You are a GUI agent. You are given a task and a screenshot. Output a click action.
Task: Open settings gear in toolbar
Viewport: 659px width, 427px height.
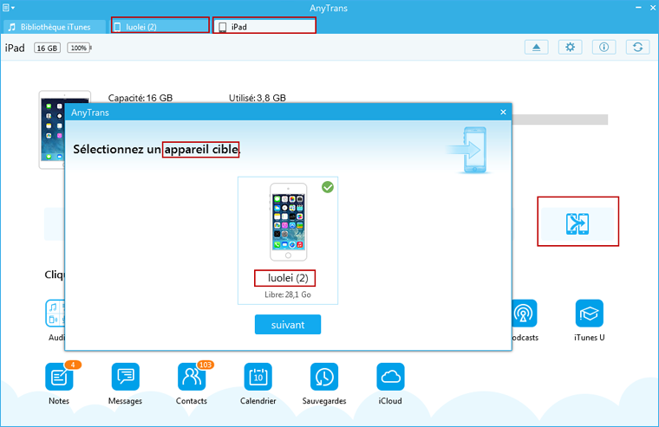coord(570,48)
